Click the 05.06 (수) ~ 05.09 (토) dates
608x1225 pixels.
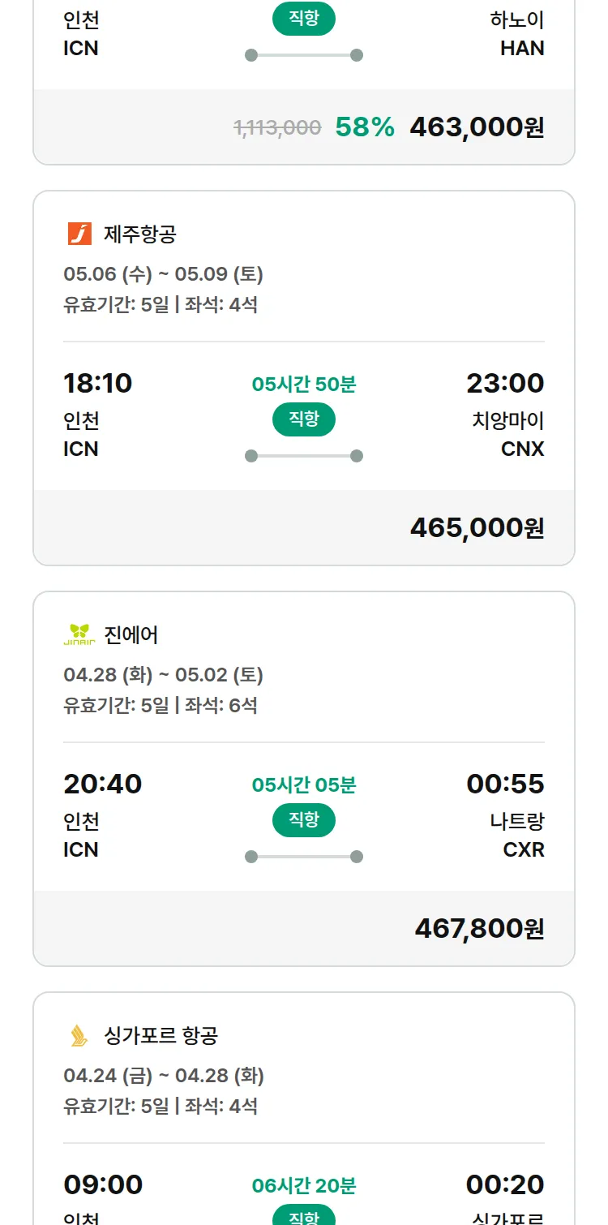tap(163, 274)
